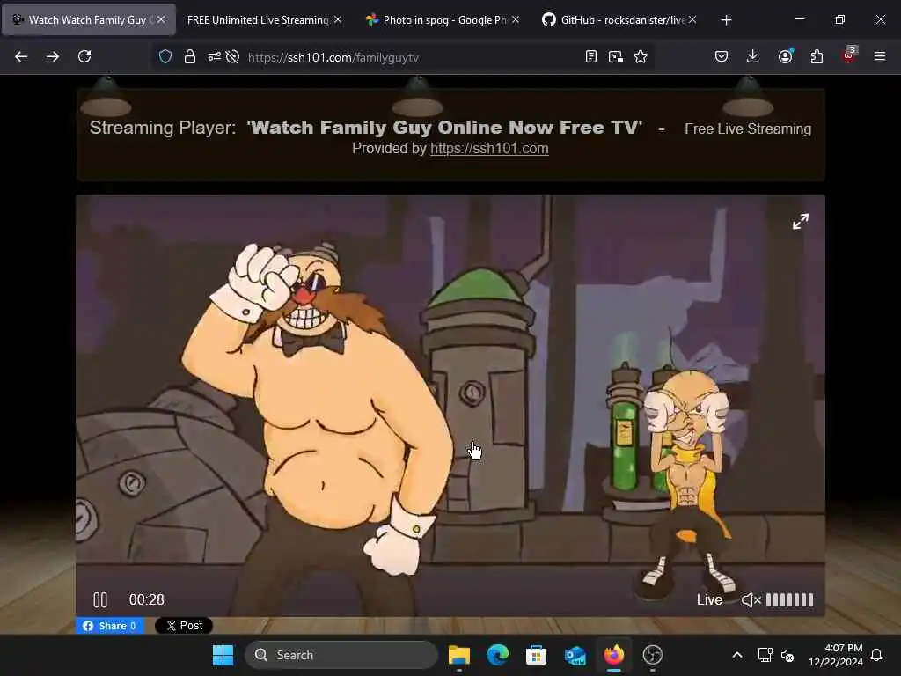
Task: Pause the video stream
Action: click(100, 599)
